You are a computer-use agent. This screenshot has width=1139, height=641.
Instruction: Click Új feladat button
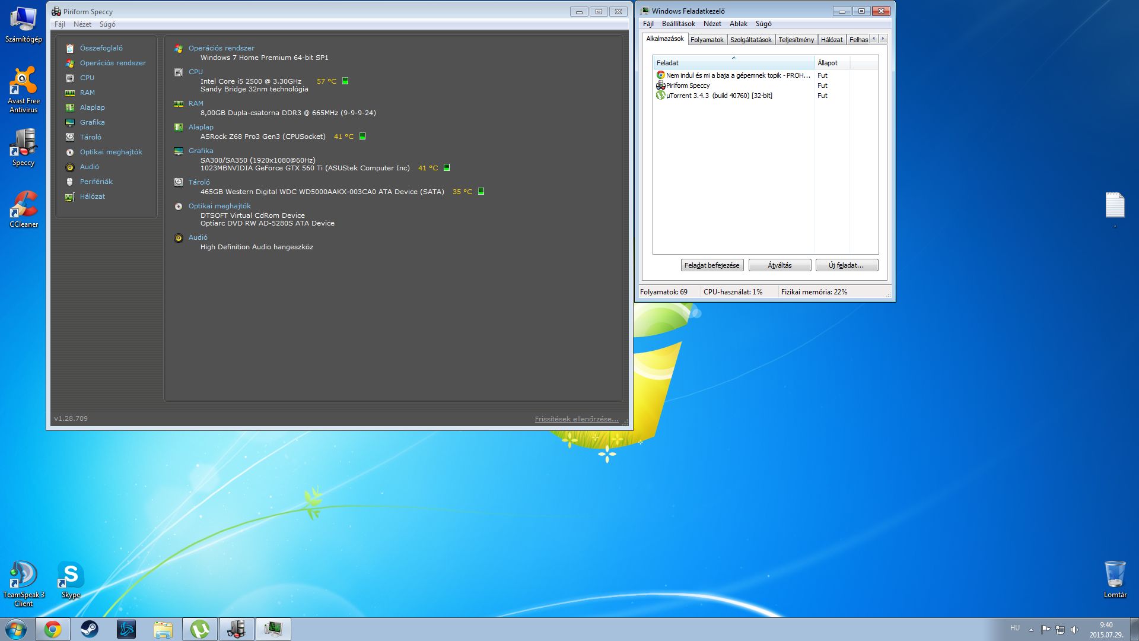(x=847, y=265)
